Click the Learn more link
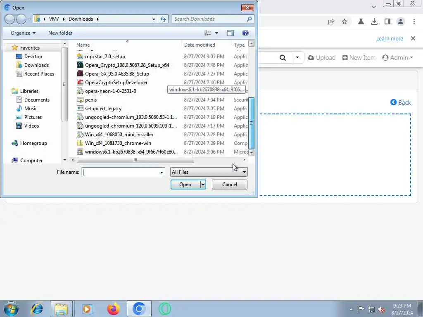Viewport: 423px width, 317px height. tap(390, 38)
